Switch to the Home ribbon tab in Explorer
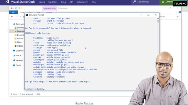Image resolution: width=188 pixels, height=105 pixels. 22,12
